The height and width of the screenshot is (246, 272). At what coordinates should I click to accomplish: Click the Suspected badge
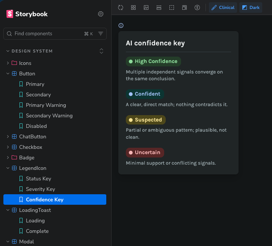coord(146,120)
